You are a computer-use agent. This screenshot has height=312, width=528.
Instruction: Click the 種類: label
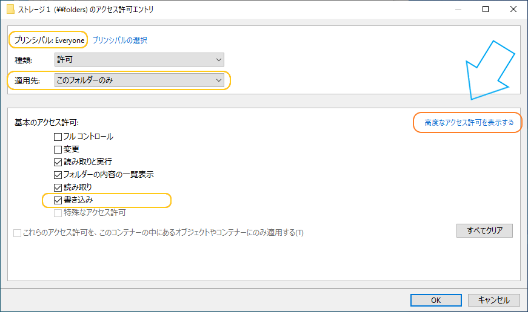point(23,60)
